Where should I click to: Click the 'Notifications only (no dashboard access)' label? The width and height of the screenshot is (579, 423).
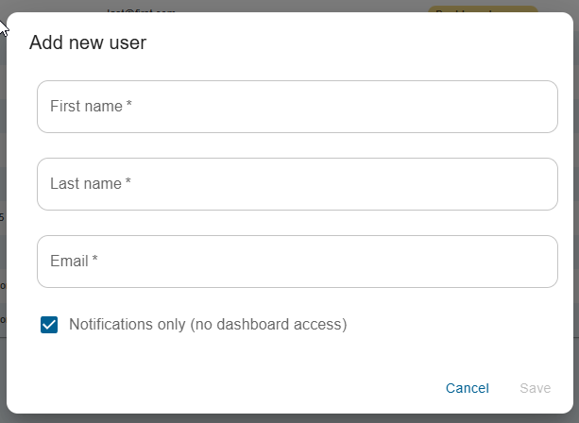click(208, 325)
